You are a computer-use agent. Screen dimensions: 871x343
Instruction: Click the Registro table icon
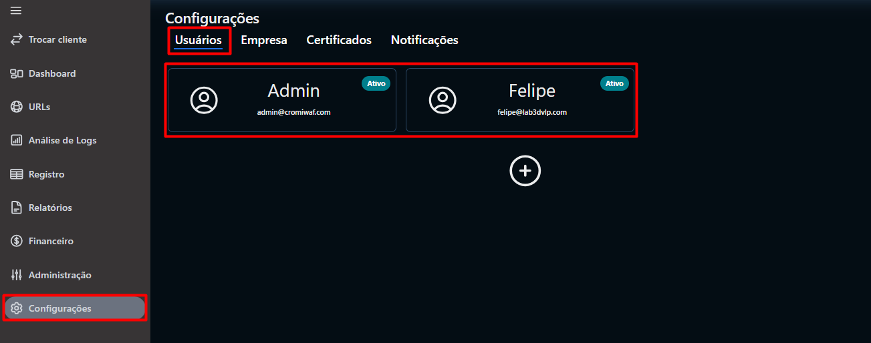(17, 174)
